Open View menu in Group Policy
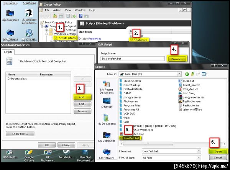Viewport: 230px width, 170px height. 68,10
